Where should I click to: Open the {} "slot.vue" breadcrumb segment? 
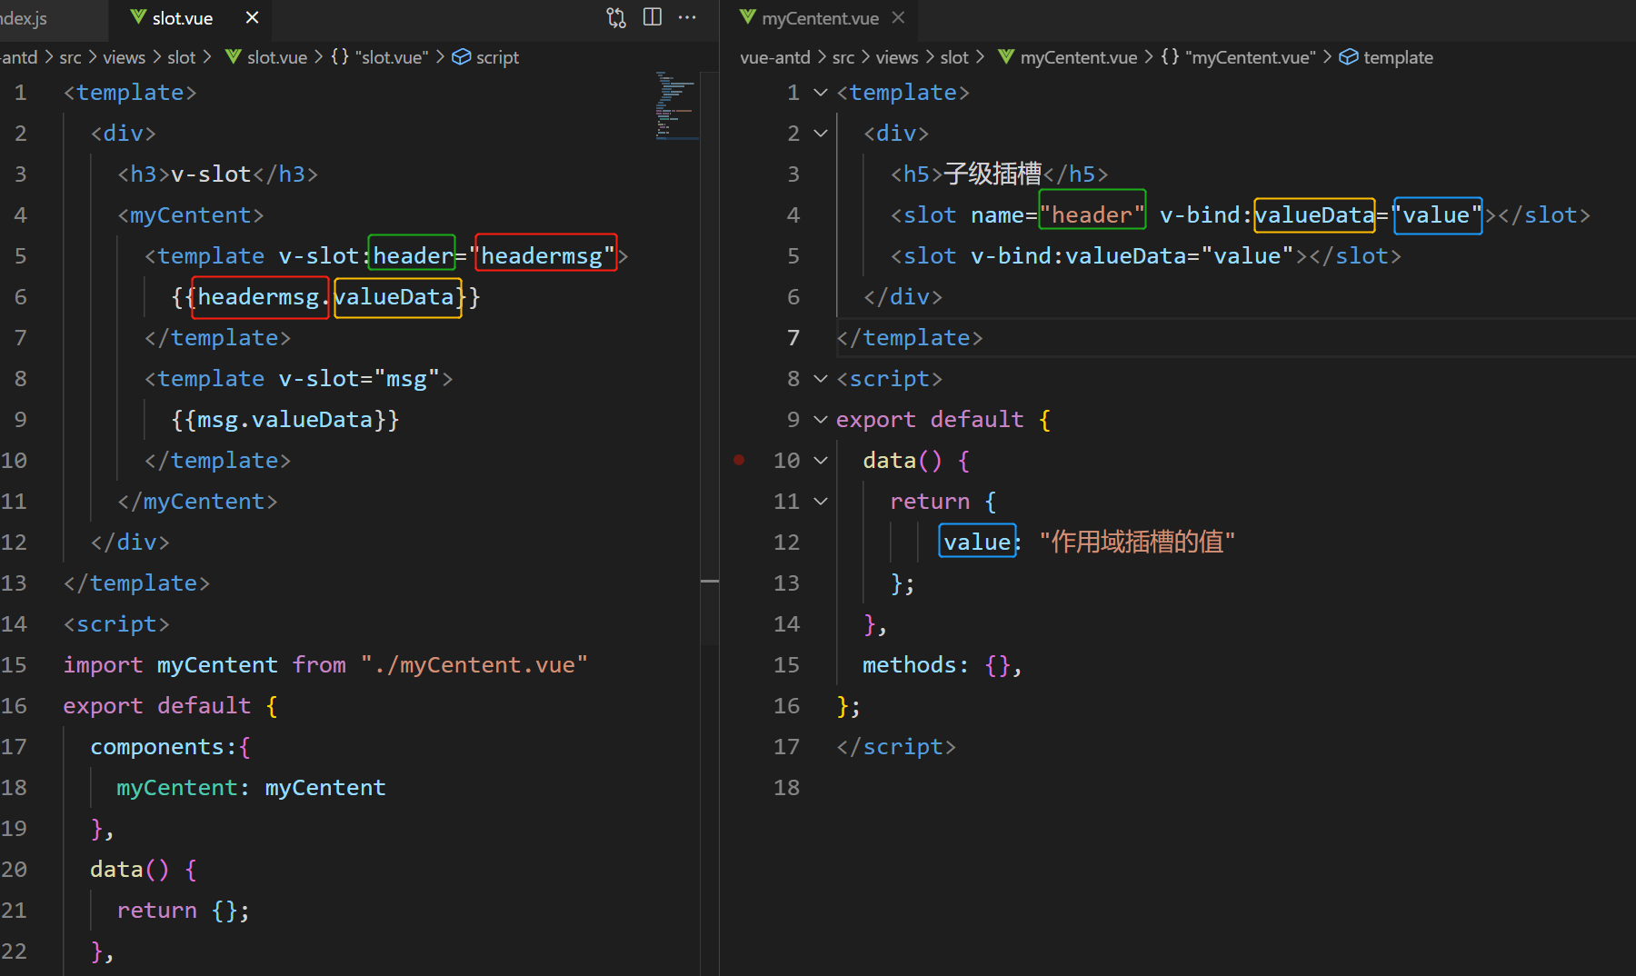click(379, 57)
